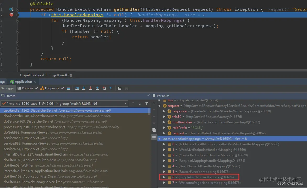The width and height of the screenshot is (307, 188).
Task: Click the Frames list vertical scrollbar
Action: tap(149, 111)
